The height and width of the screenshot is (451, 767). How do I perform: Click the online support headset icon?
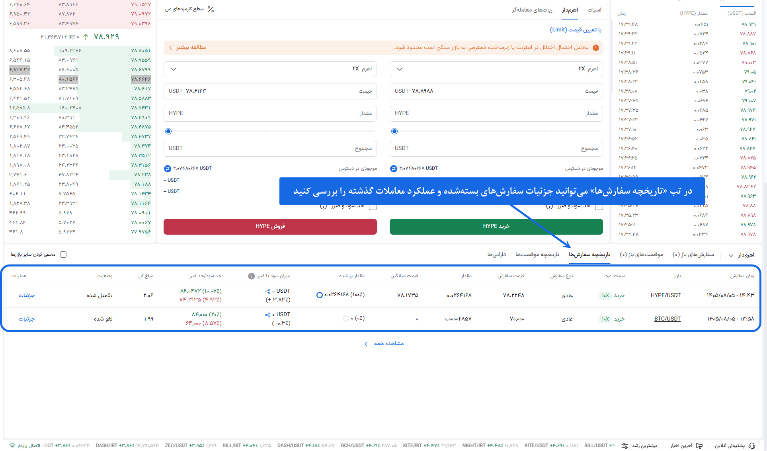pyautogui.click(x=752, y=446)
